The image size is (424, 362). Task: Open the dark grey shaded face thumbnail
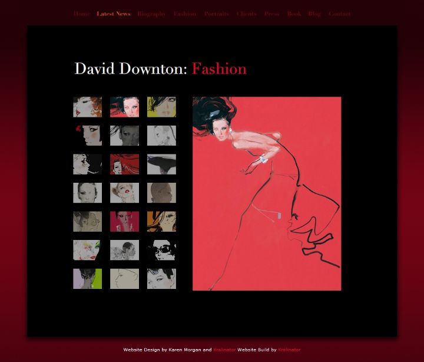(x=124, y=136)
